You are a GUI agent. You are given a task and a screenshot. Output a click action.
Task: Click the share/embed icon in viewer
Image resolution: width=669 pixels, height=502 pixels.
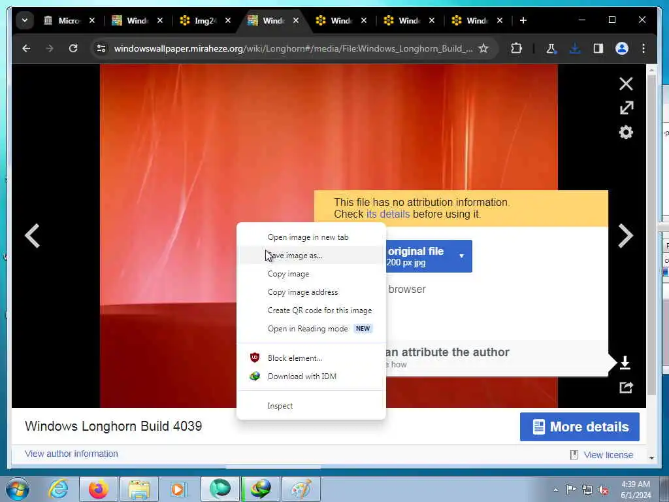626,387
